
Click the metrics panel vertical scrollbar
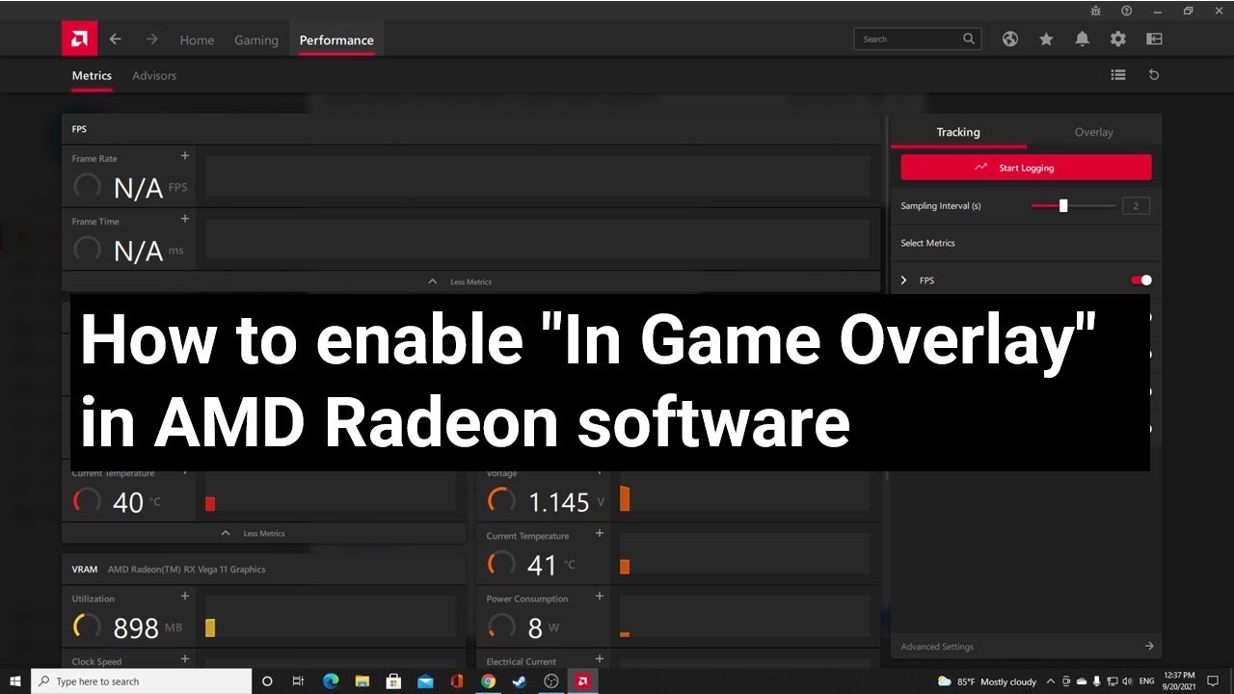point(886,299)
